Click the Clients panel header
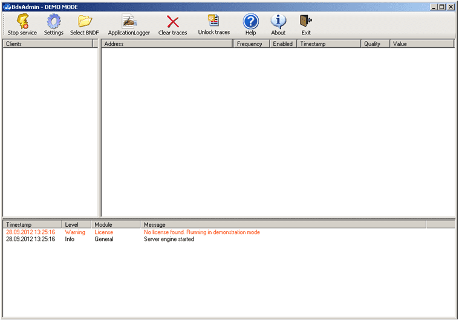Image resolution: width=459 pixels, height=320 pixels. click(x=48, y=44)
